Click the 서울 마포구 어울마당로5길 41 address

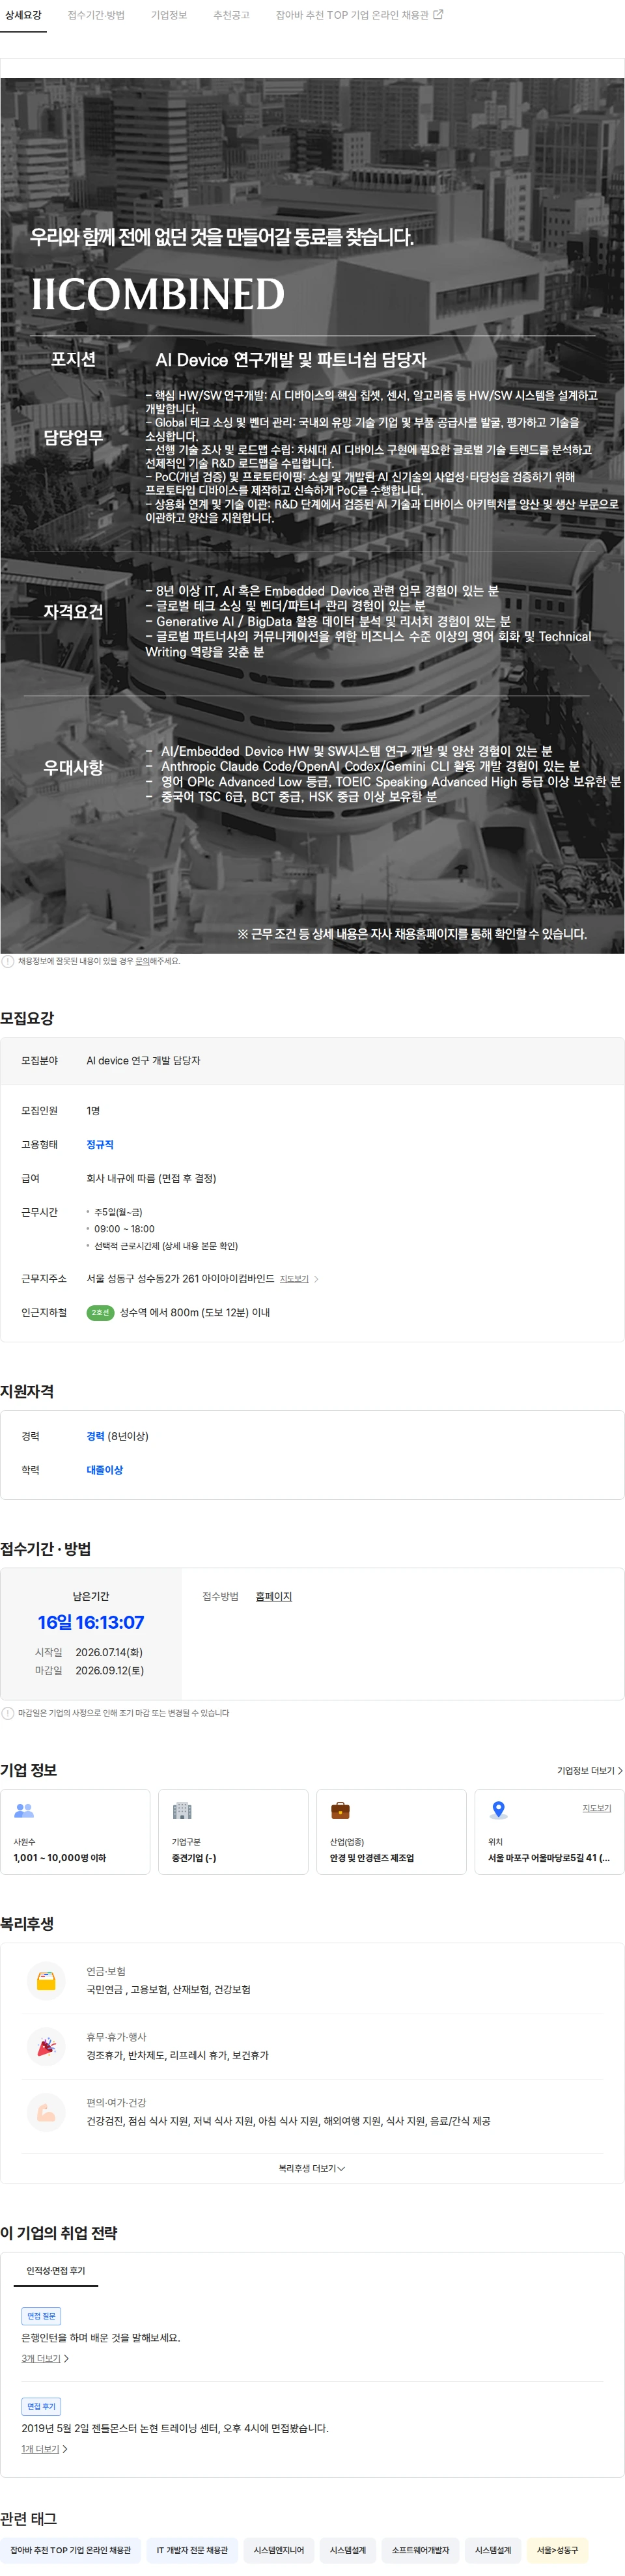[x=549, y=1858]
